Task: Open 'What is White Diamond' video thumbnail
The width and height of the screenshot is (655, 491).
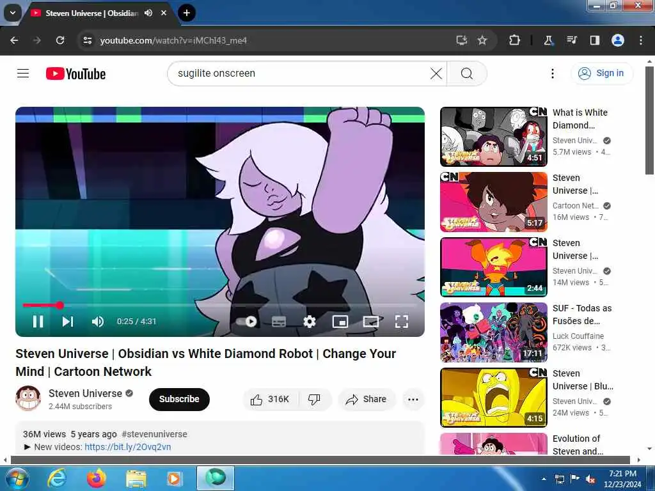Action: coord(494,137)
